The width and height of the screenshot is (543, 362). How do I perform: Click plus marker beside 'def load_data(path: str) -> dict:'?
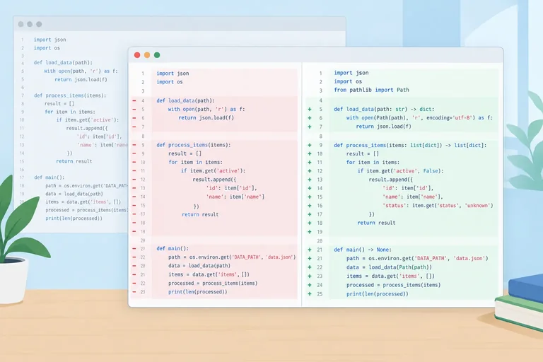pos(310,109)
